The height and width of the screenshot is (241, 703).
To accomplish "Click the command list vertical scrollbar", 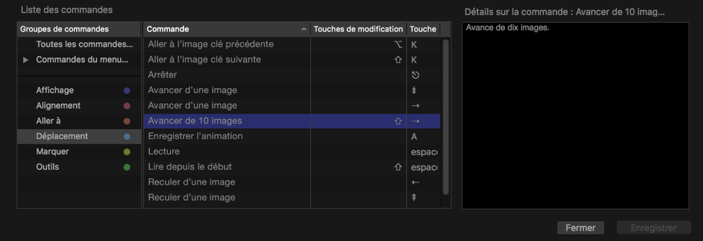I will click(x=446, y=116).
